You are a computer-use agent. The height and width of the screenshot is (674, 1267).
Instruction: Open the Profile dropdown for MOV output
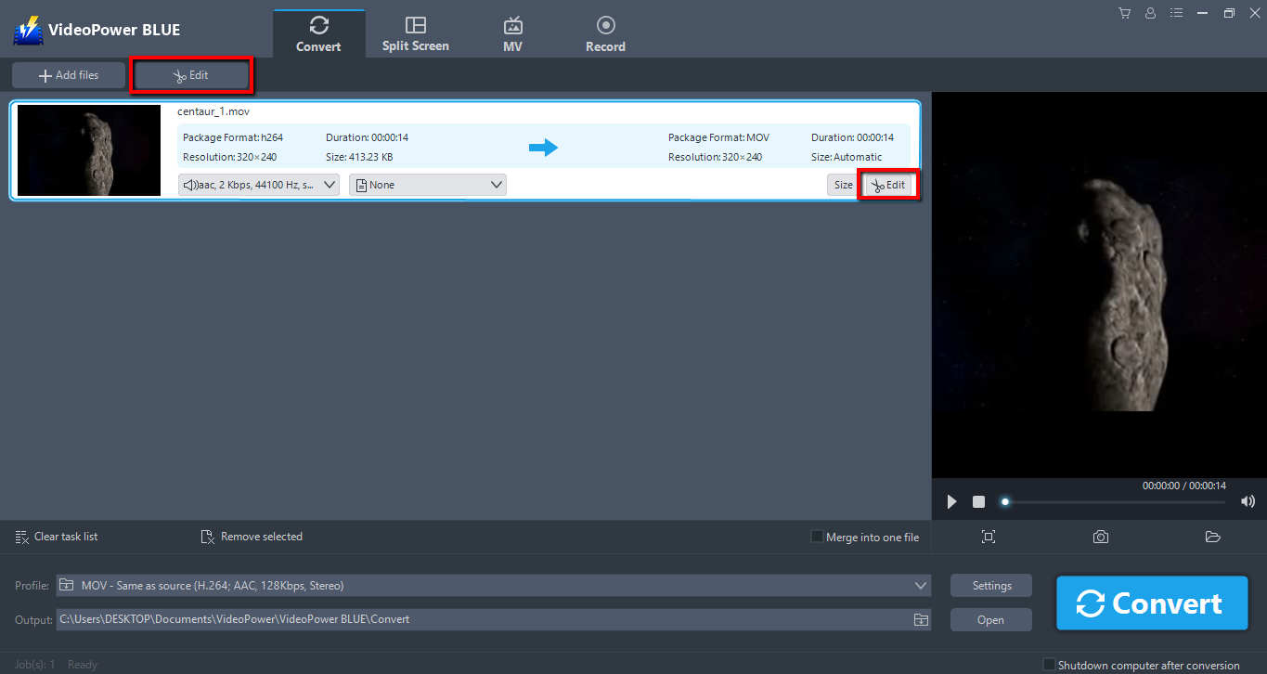(x=919, y=585)
